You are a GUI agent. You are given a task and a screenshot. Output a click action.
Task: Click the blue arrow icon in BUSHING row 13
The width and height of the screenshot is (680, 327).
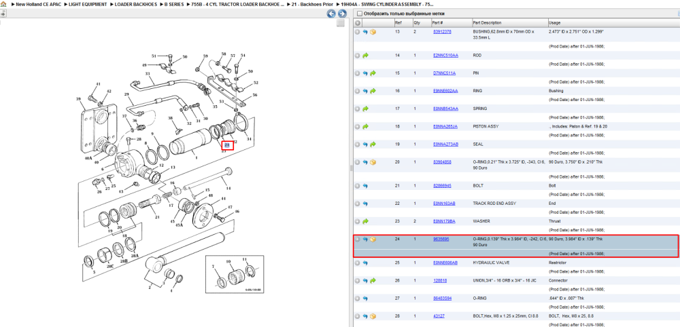[365, 32]
